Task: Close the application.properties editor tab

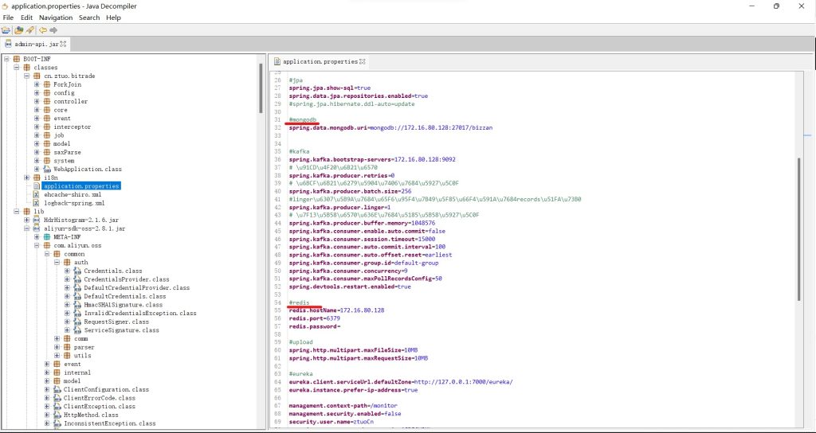Action: point(363,61)
